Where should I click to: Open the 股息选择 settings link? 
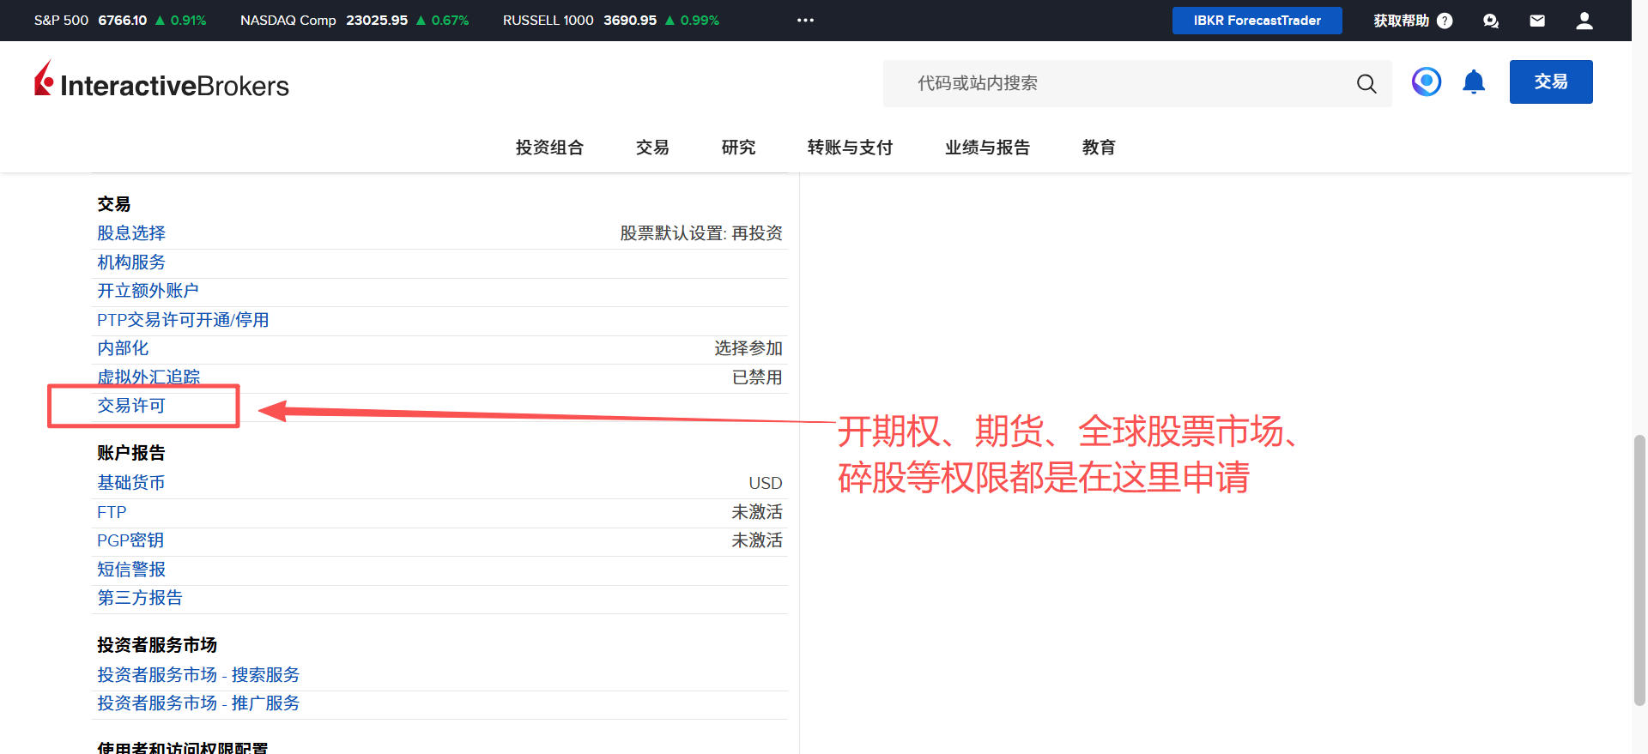click(131, 233)
